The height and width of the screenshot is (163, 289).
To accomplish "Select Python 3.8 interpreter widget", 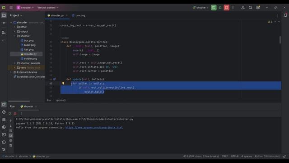I will click(x=267, y=156).
